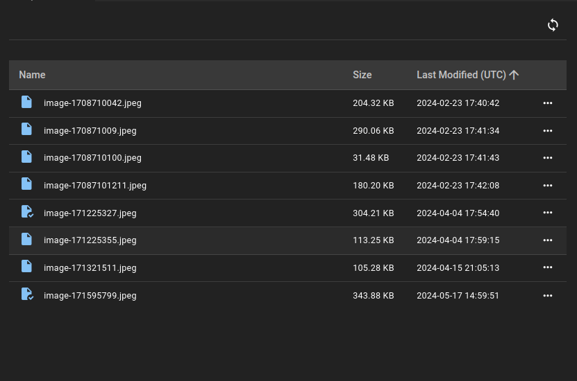This screenshot has height=381, width=577.
Task: Click checked file icon for image-171225327.jpeg
Action: 27,212
